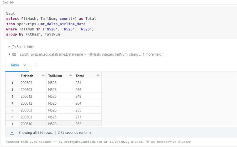
Task: Click the TailNum column header
Action: (x=55, y=76)
